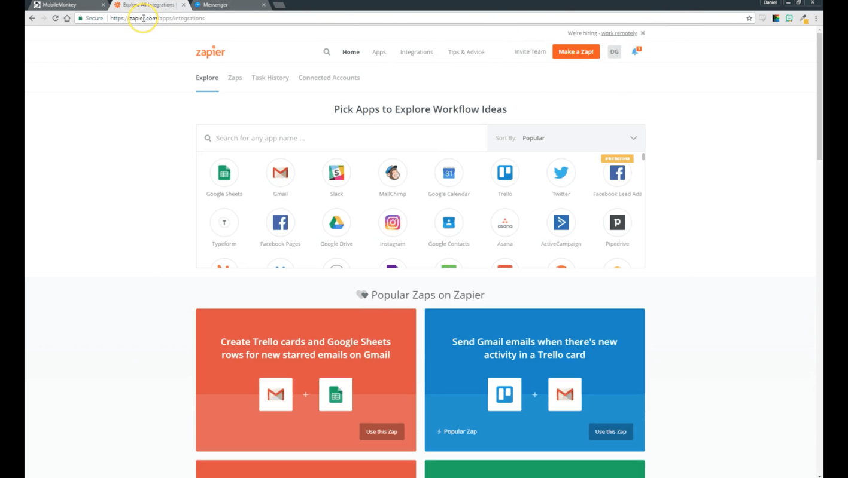Dismiss the We're hiring banner

tap(643, 33)
